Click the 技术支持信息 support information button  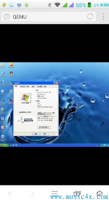point(44,127)
